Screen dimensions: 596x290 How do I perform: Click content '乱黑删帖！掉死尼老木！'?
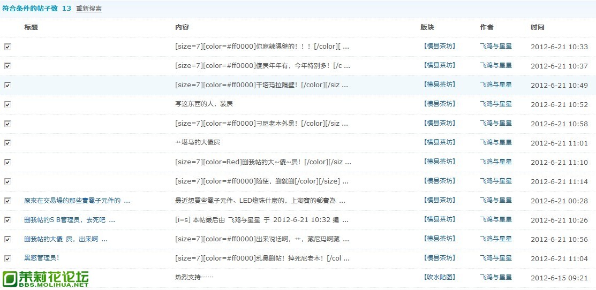point(262,259)
